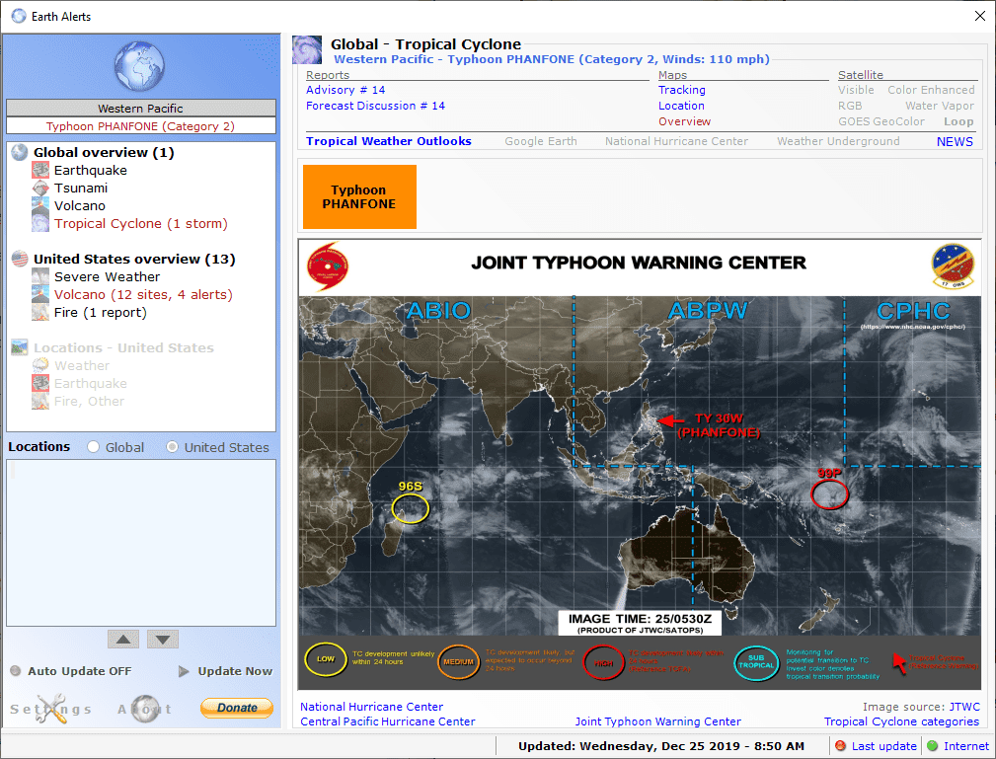Show the Tracking map
The height and width of the screenshot is (759, 996).
(x=681, y=90)
